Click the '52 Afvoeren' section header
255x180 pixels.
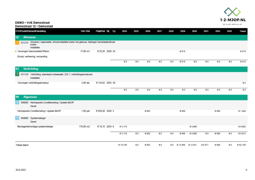(131, 37)
